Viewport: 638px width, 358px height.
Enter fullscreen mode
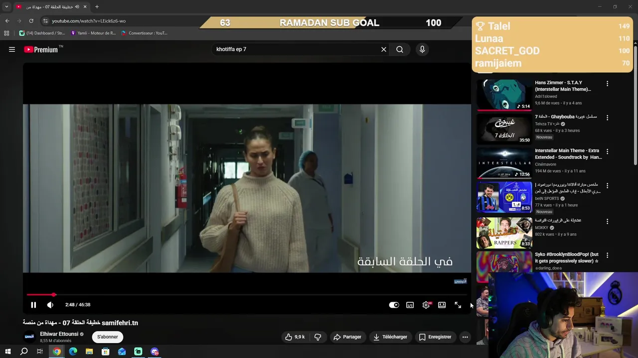(458, 305)
